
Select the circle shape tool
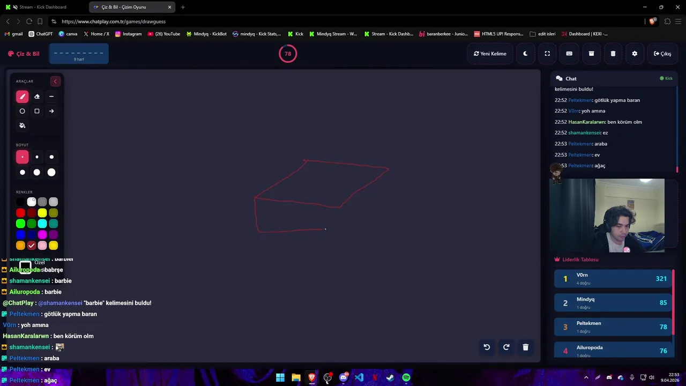pos(22,111)
